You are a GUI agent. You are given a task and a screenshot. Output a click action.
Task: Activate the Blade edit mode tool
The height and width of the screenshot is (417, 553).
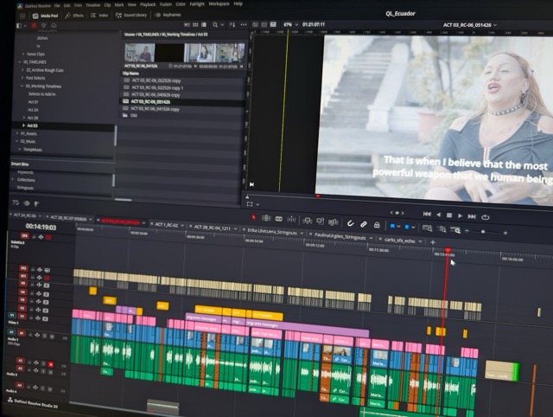pos(278,219)
